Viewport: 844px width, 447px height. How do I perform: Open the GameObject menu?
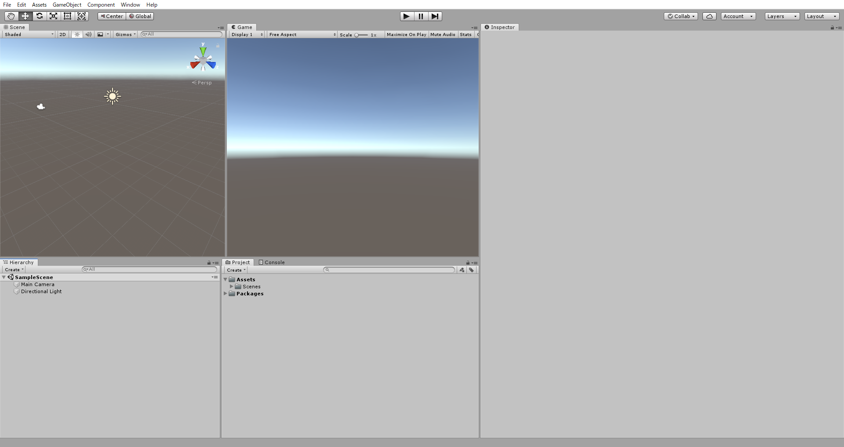pos(67,5)
